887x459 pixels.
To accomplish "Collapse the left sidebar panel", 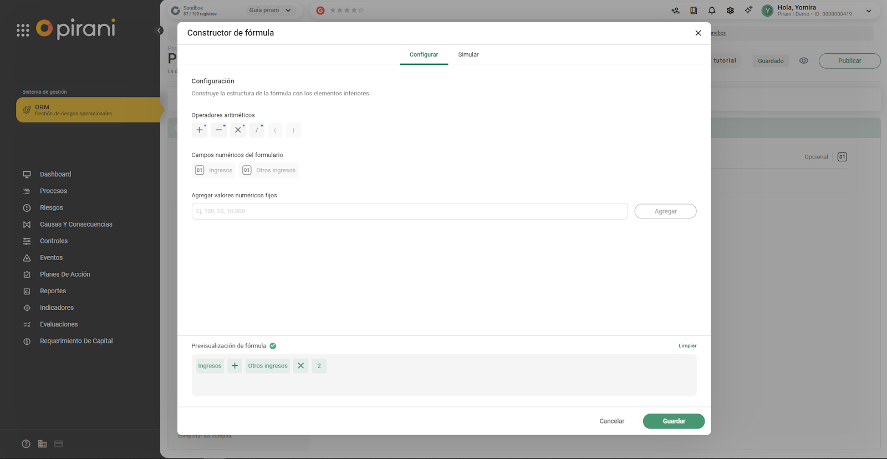I will pyautogui.click(x=160, y=30).
